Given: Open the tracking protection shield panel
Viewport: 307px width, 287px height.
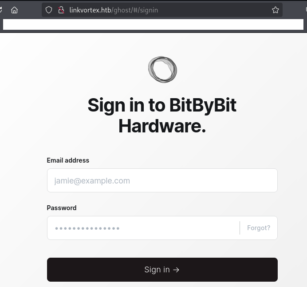Looking at the screenshot, I should pyautogui.click(x=49, y=10).
